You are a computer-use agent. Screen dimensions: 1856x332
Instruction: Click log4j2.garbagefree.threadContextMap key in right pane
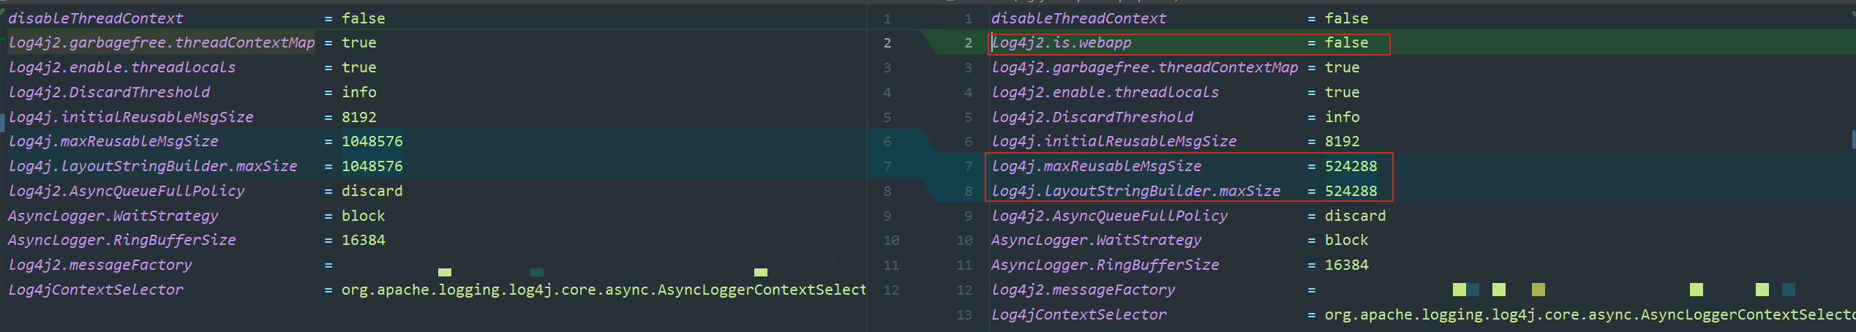1144,68
